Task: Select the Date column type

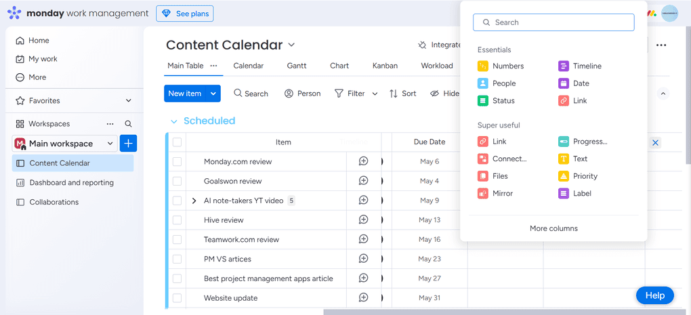Action: pos(573,83)
